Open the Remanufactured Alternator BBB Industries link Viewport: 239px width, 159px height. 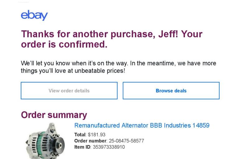[x=142, y=125]
